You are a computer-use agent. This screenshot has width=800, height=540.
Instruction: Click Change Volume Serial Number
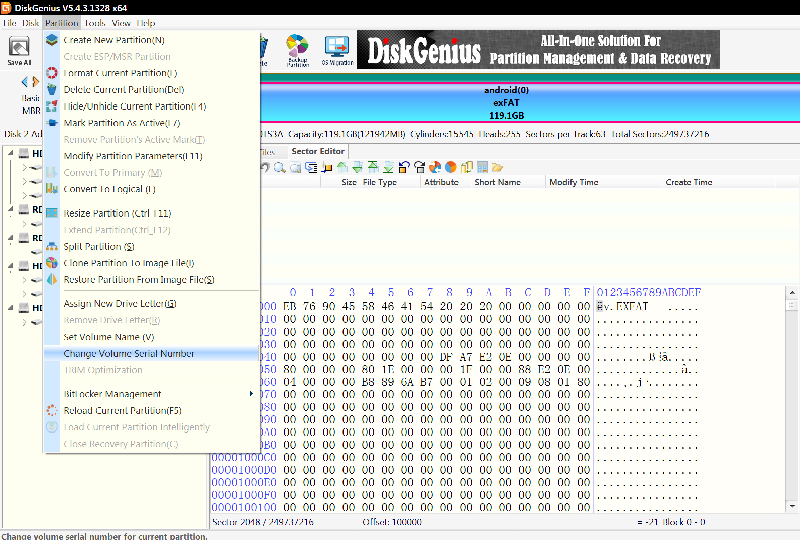[x=151, y=354]
